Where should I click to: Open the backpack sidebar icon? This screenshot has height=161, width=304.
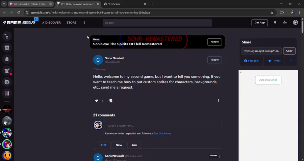(7, 59)
